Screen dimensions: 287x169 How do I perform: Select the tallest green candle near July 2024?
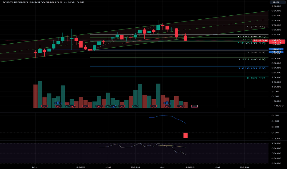(x=158, y=27)
